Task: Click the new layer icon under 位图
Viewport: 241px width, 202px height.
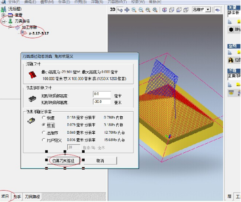Action: pos(230,52)
